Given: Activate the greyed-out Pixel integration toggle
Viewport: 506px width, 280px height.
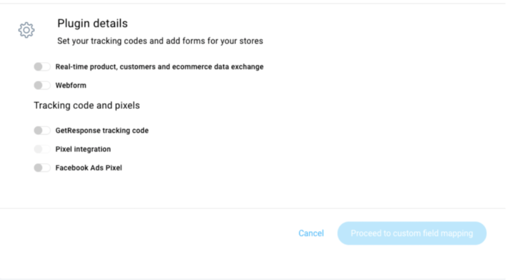Looking at the screenshot, I should pos(42,149).
